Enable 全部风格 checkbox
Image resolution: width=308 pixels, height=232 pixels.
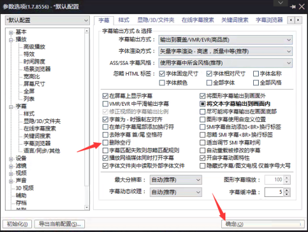(256, 83)
